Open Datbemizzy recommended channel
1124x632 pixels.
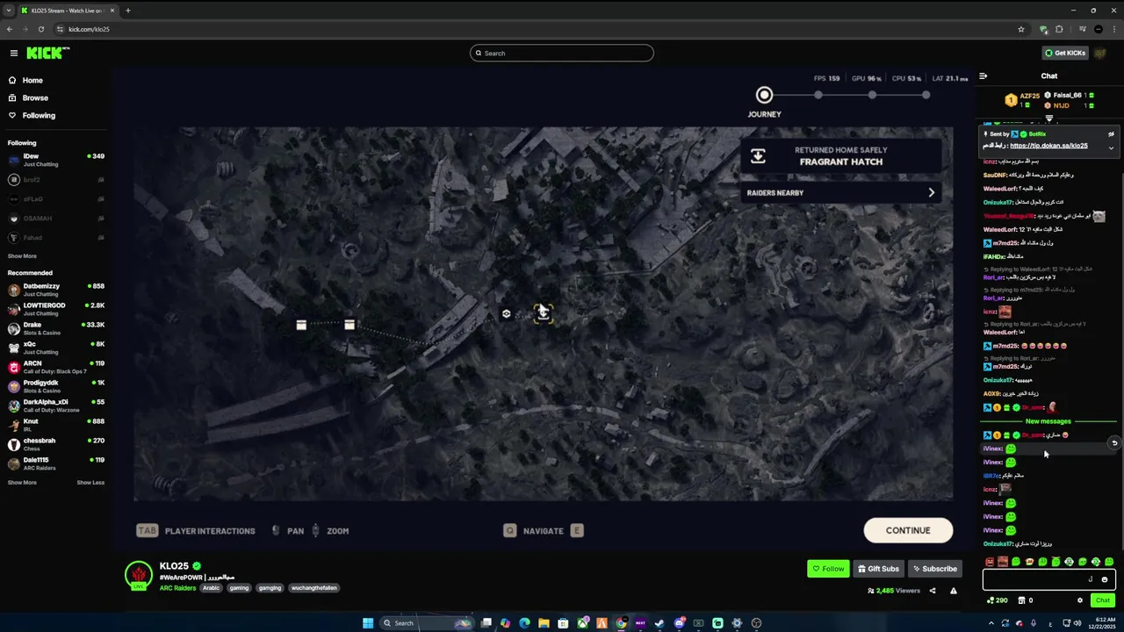56,290
